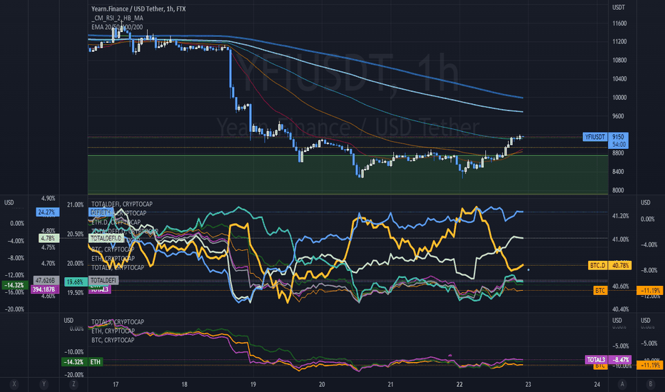The width and height of the screenshot is (665, 392).
Task: Click date 21 on the time axis
Action: pos(390,384)
